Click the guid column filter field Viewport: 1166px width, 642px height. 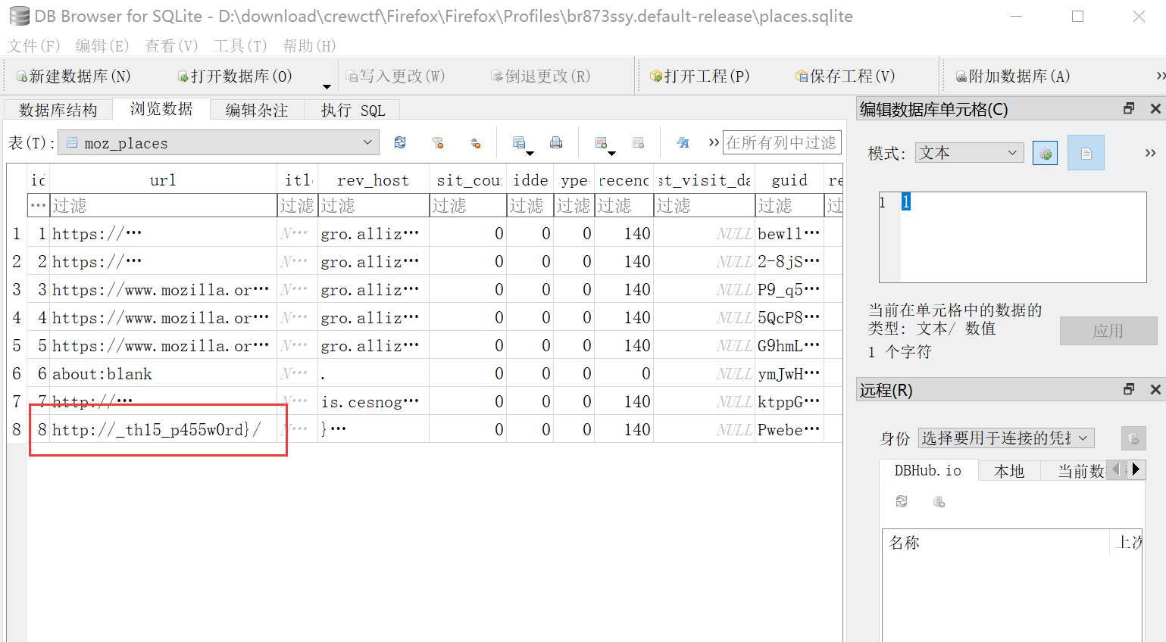pyautogui.click(x=789, y=205)
